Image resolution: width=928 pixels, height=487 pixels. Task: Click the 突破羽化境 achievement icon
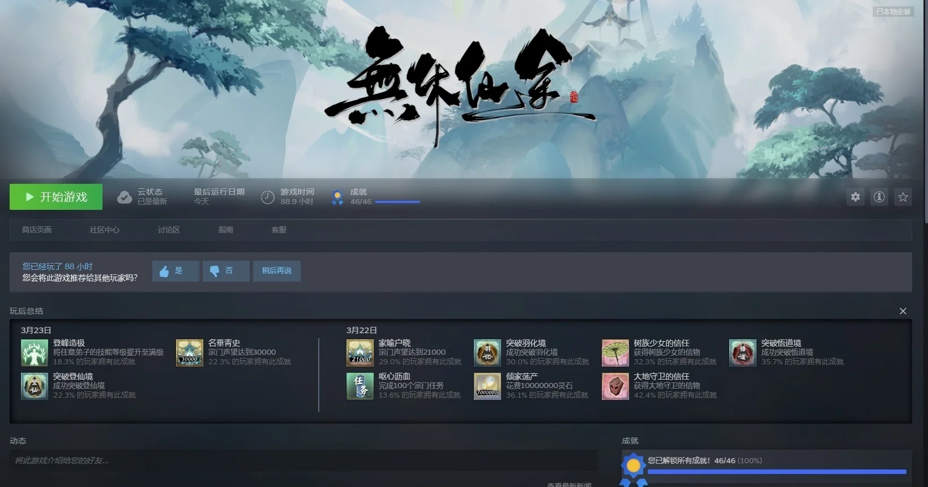[487, 353]
